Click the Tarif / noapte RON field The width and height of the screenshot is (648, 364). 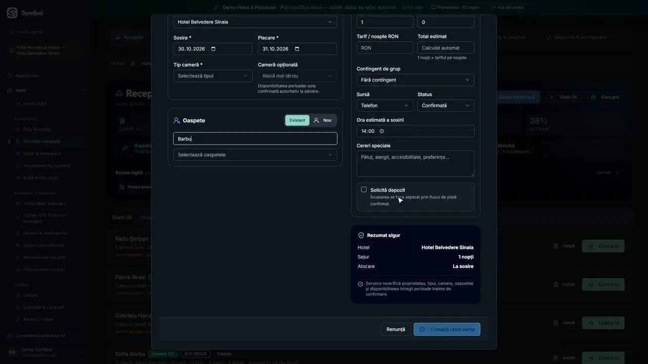pos(385,48)
